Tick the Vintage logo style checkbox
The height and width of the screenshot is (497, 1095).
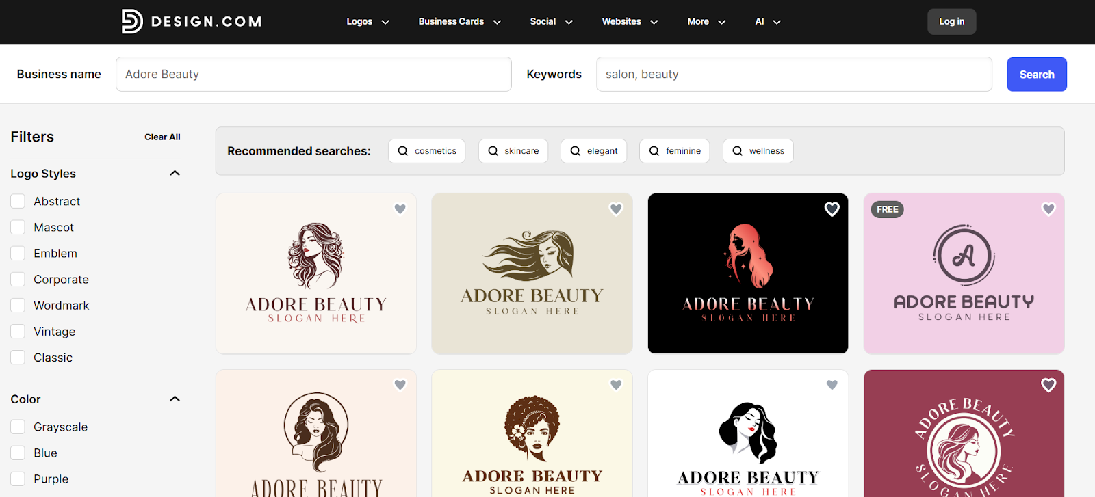click(x=18, y=332)
